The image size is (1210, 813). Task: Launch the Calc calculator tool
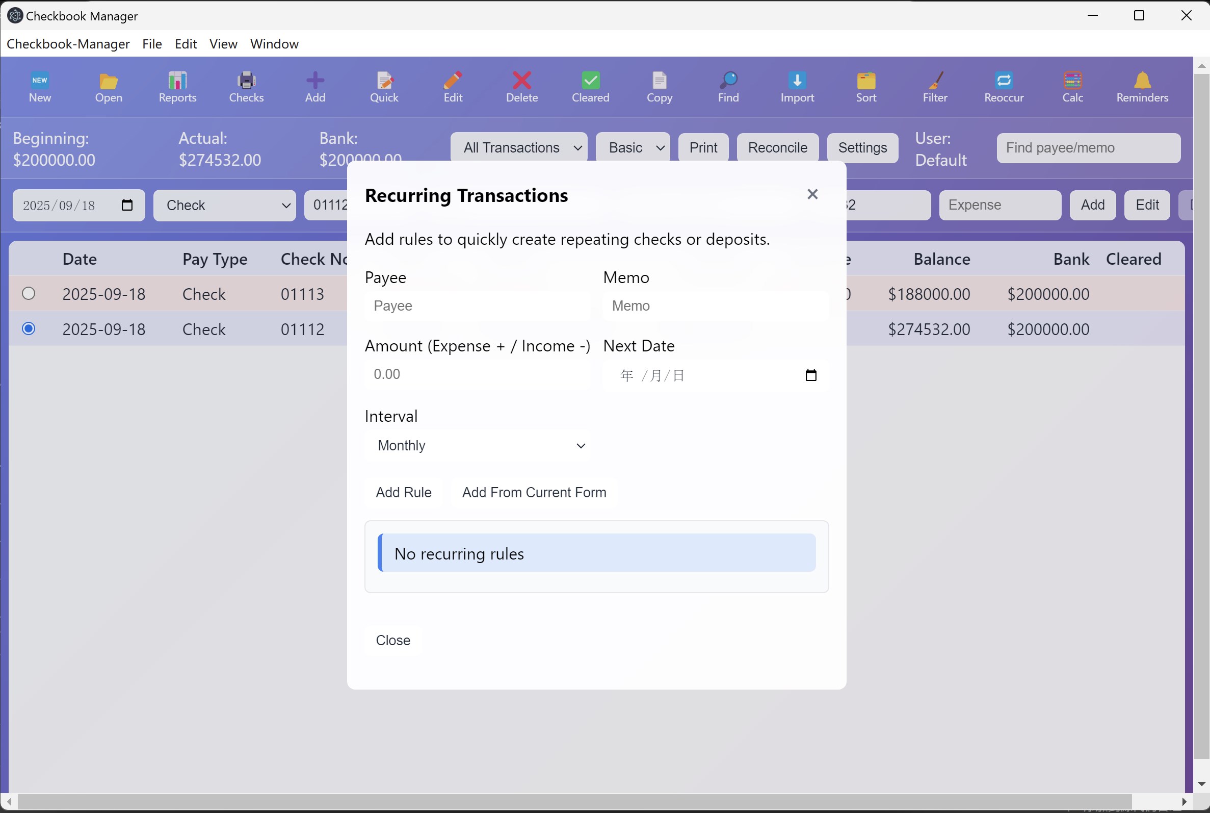click(x=1072, y=86)
